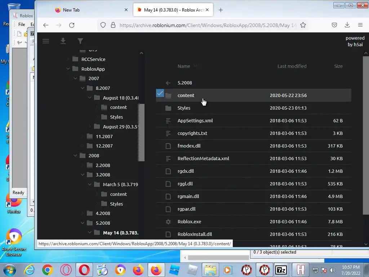Open the Windows Start button

point(10,270)
